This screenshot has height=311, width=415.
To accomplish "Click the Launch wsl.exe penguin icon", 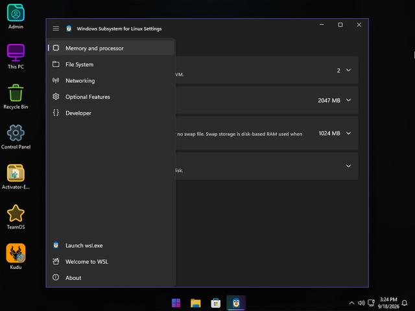I will coord(56,245).
